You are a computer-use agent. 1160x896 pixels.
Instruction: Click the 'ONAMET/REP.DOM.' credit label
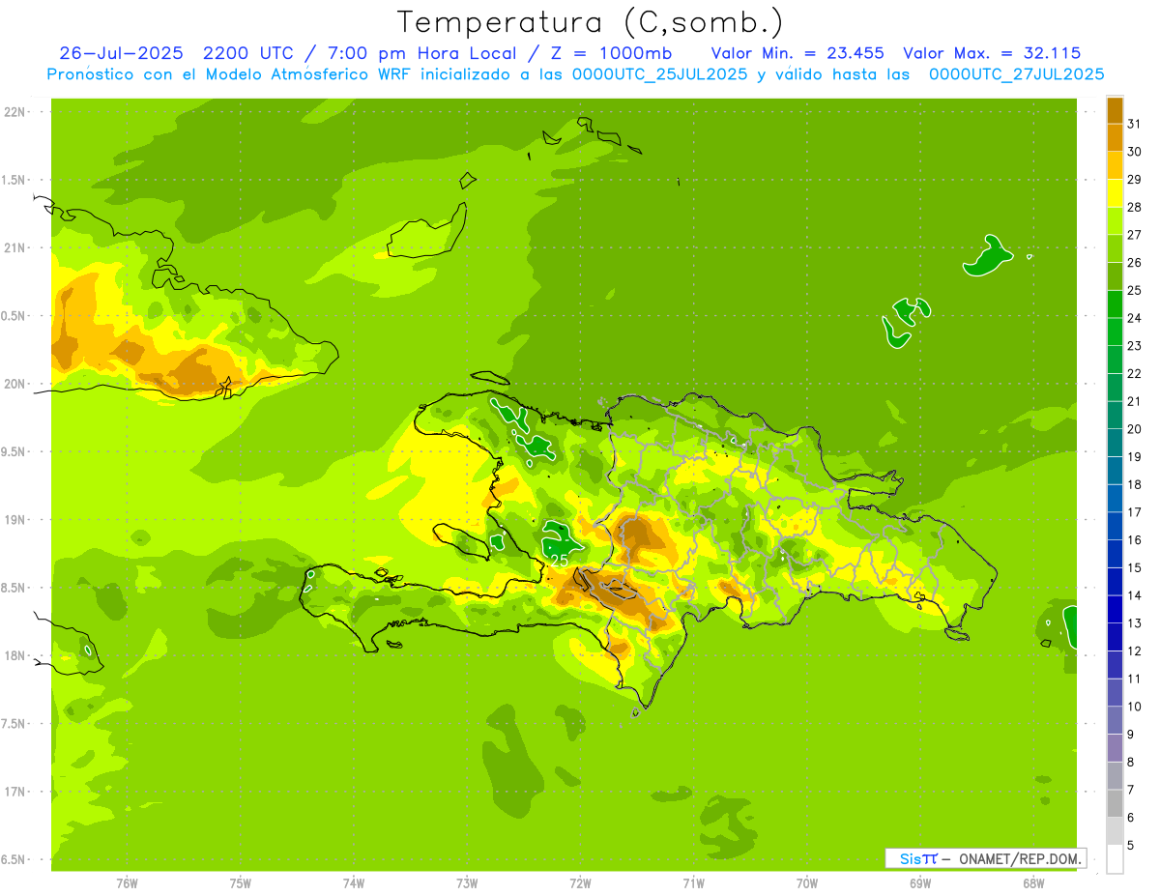tap(1019, 858)
